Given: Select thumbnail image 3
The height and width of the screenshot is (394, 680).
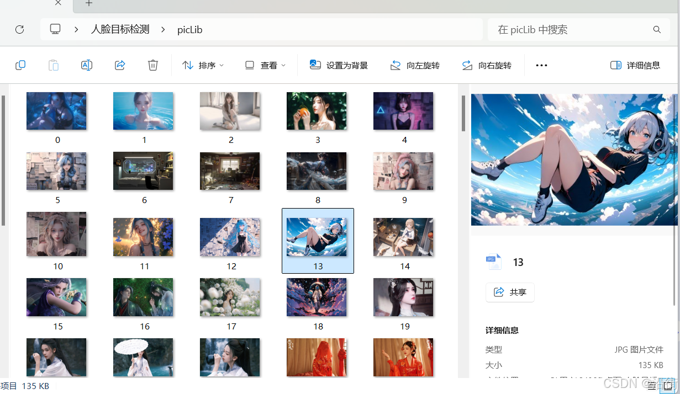Looking at the screenshot, I should [317, 111].
